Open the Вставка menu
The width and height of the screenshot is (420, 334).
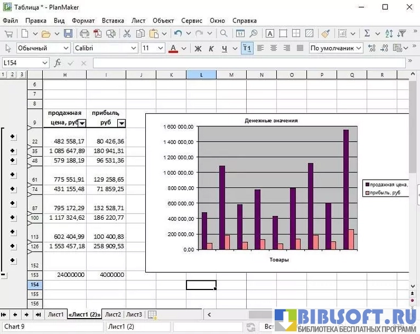pyautogui.click(x=112, y=20)
